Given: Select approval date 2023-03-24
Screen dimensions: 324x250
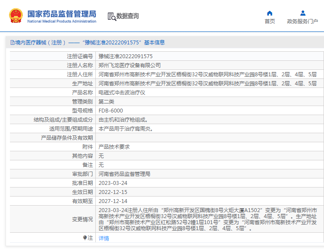Looking at the screenshot, I should click(x=113, y=183).
